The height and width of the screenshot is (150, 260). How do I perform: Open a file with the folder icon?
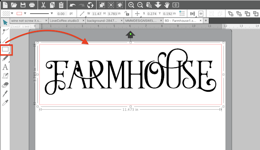coord(14,5)
